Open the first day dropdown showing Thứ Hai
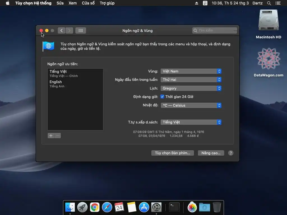Viewport: 287px width, 215px height. [x=191, y=80]
